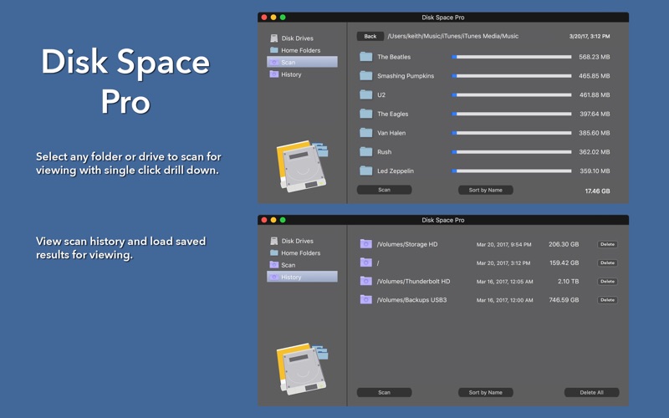Click the Smashing Pumpkins size bar
This screenshot has width=669, height=418.
(x=512, y=76)
